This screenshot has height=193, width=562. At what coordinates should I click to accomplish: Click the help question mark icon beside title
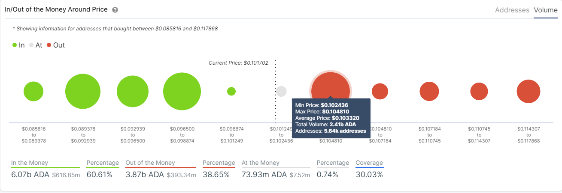coord(115,10)
